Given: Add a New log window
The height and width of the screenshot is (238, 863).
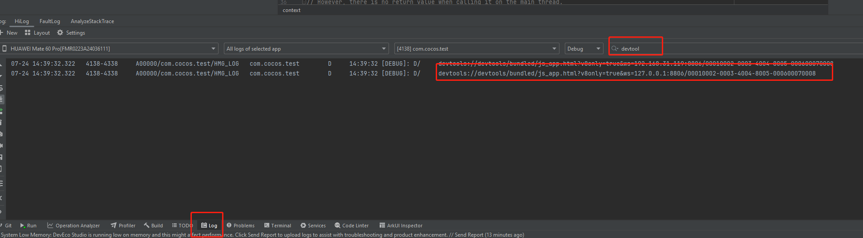Looking at the screenshot, I should coord(9,33).
